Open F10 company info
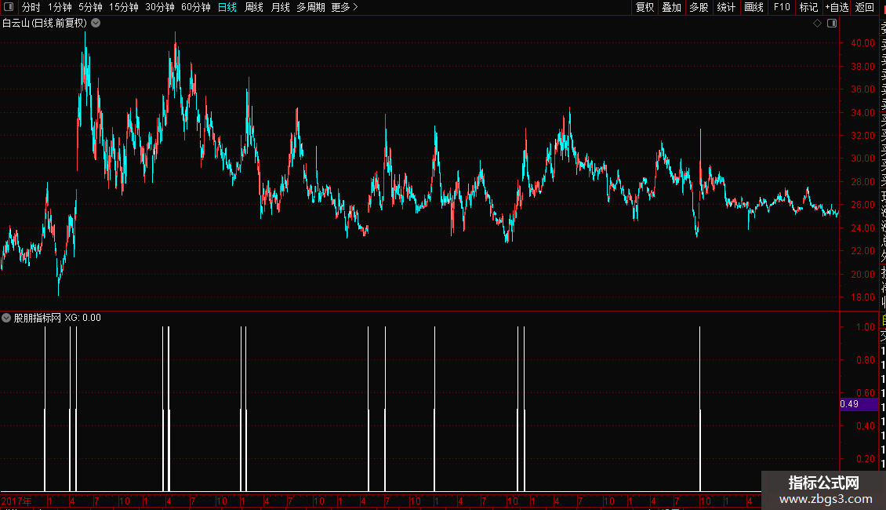The image size is (886, 510). [x=782, y=7]
